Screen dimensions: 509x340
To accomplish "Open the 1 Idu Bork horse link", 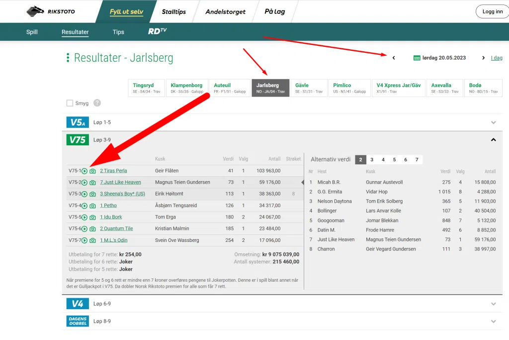I will 111,217.
